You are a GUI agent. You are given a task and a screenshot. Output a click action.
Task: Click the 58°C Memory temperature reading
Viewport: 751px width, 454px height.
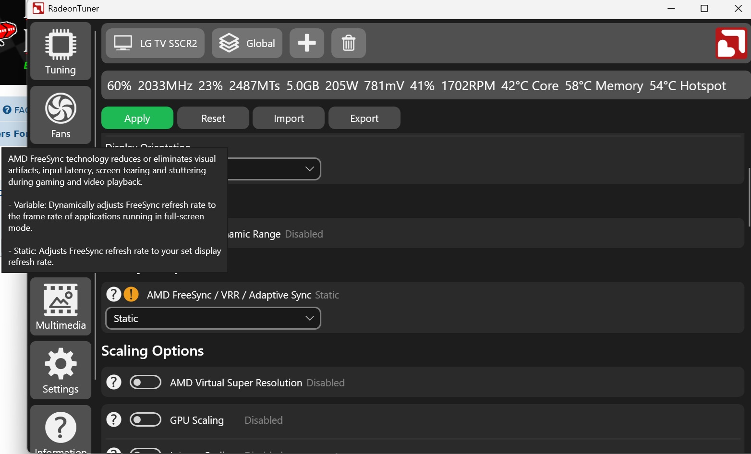click(604, 86)
